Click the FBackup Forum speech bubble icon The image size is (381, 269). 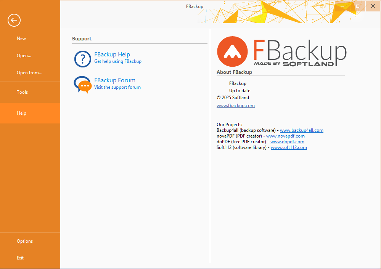point(83,85)
